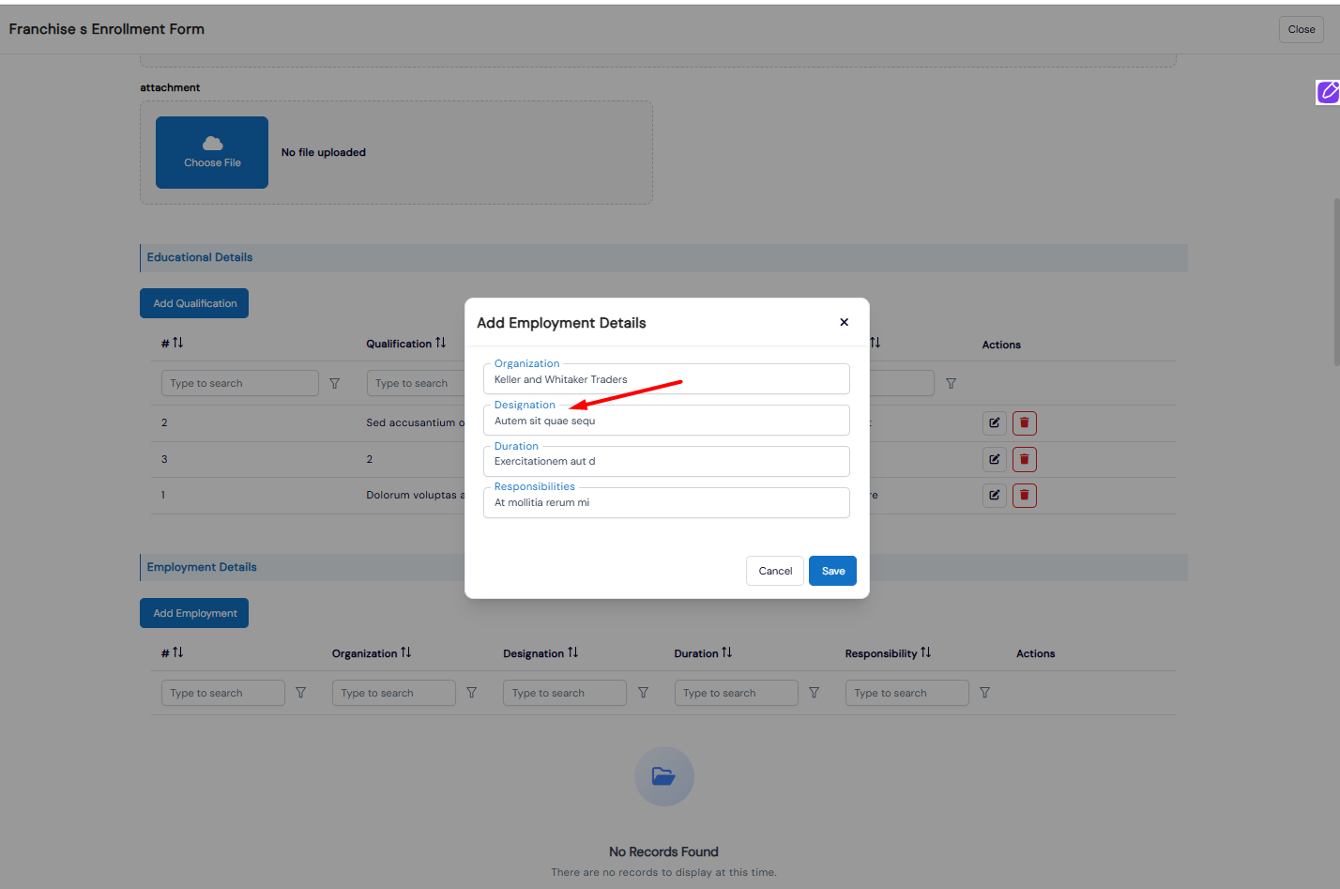Click the page vertical scrollbar
Viewport: 1340px width, 889px height.
(1336, 282)
